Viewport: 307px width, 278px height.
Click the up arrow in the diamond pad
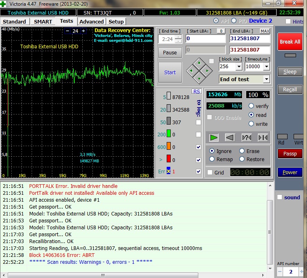coord(199,63)
